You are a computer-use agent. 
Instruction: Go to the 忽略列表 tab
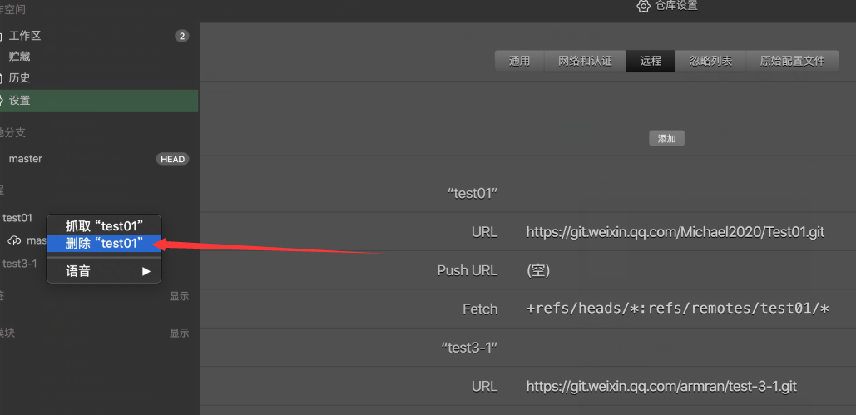tap(710, 61)
